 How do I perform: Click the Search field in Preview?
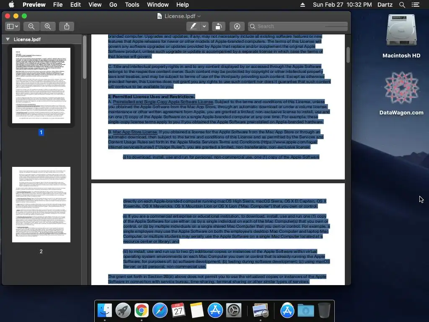click(298, 26)
